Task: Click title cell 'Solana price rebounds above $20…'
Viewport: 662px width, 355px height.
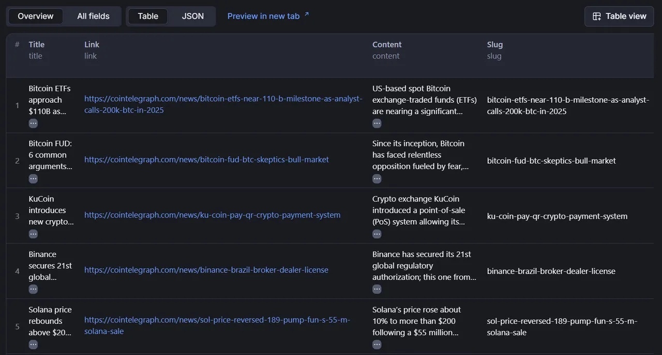Action: click(x=51, y=321)
